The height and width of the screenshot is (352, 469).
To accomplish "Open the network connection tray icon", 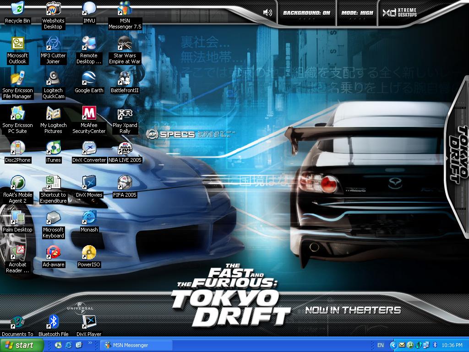I will coord(426,345).
